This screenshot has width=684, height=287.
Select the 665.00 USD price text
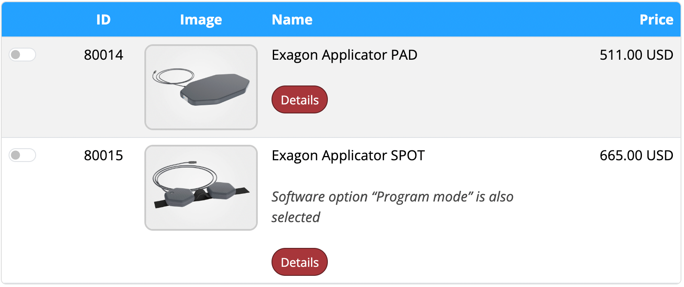636,155
